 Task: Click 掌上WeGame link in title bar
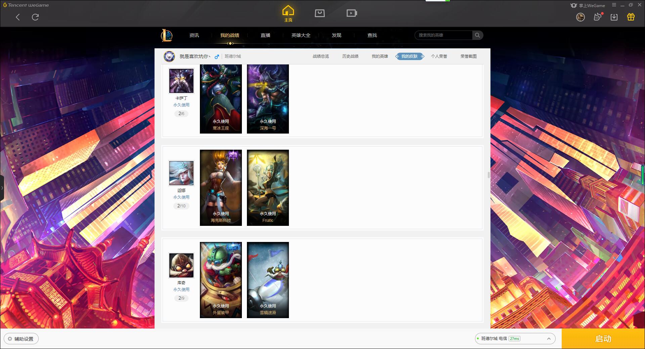(x=588, y=5)
